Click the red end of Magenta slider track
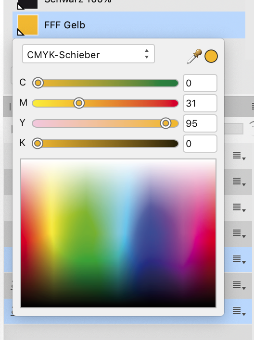Image resolution: width=254 pixels, height=340 pixels. pos(173,103)
